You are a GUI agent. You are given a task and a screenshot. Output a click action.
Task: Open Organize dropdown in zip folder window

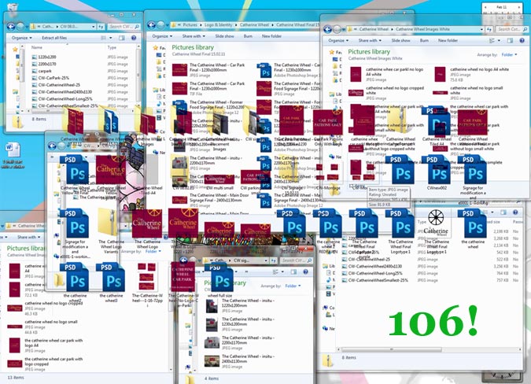click(x=22, y=37)
